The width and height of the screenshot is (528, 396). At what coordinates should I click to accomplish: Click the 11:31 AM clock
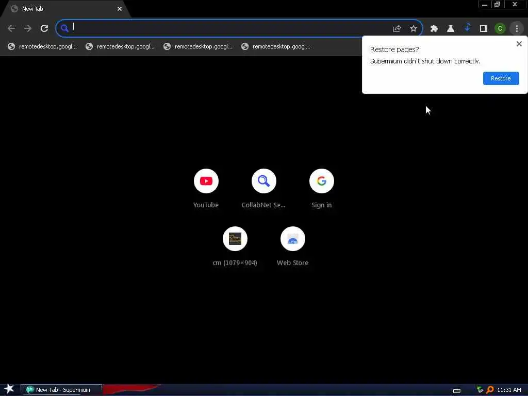[x=509, y=390]
